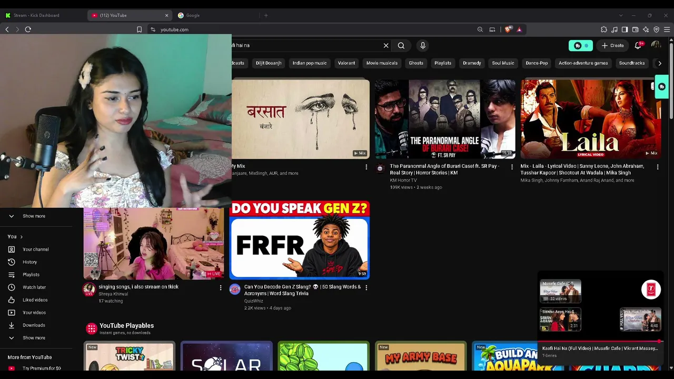Close the YouTube browser tab
The height and width of the screenshot is (379, 674).
167,15
